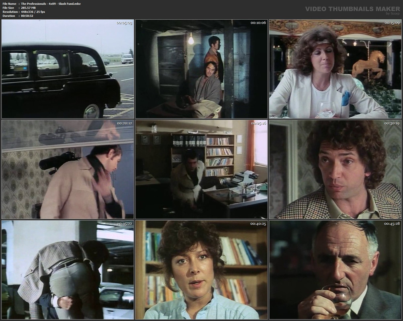Viewport: 403px width, 321px height.
Task: Select the thumbnail at 00:10:06 in the cellar
Action: [202, 69]
